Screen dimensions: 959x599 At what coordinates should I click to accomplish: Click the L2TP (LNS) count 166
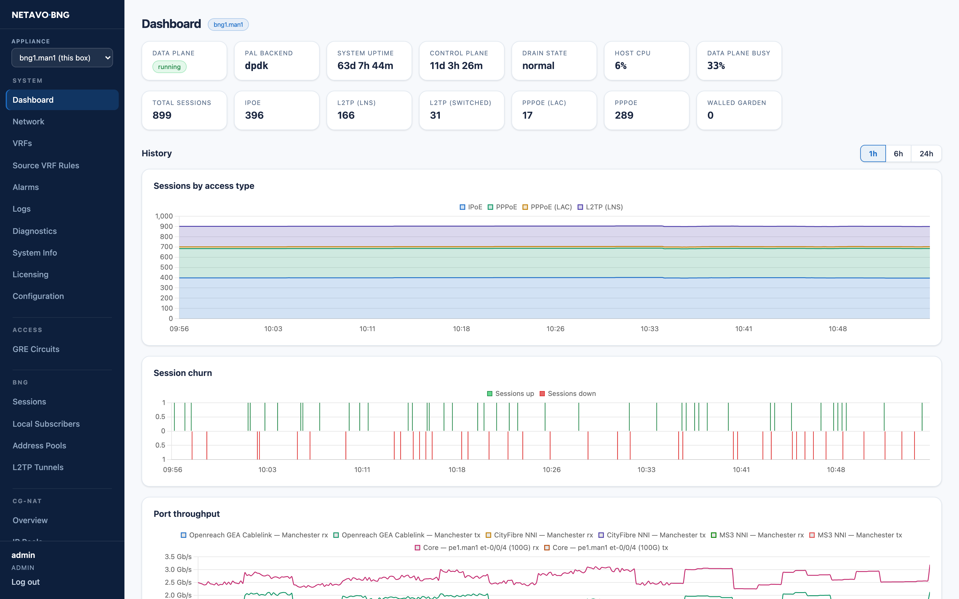pyautogui.click(x=346, y=115)
